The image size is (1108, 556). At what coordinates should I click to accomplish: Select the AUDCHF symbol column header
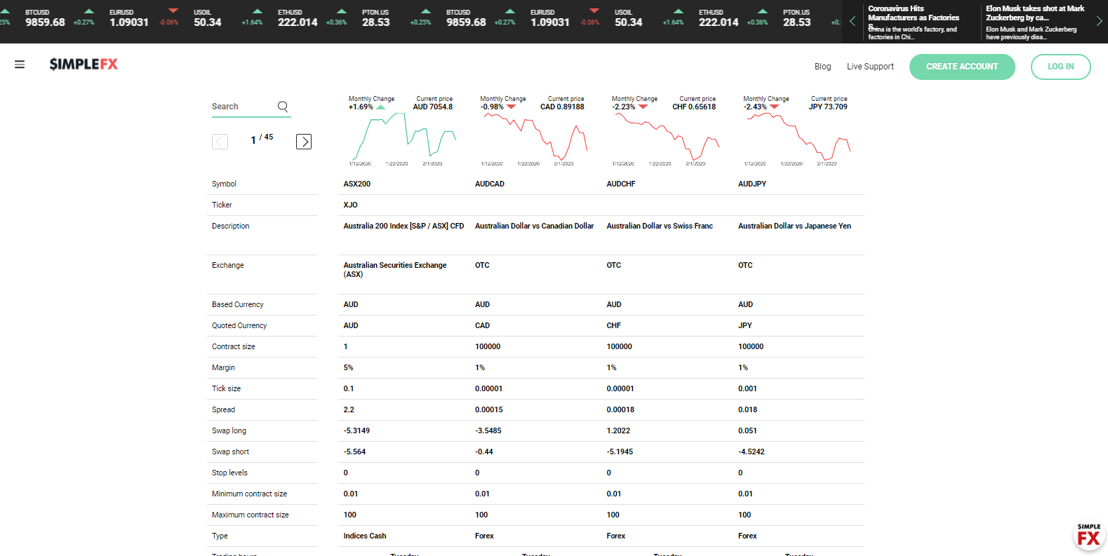coord(621,184)
